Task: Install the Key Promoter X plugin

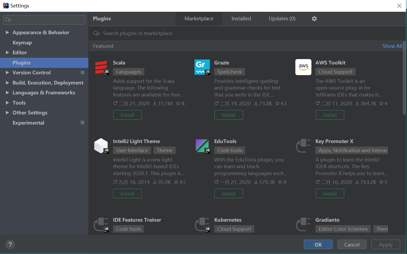Action: point(330,194)
